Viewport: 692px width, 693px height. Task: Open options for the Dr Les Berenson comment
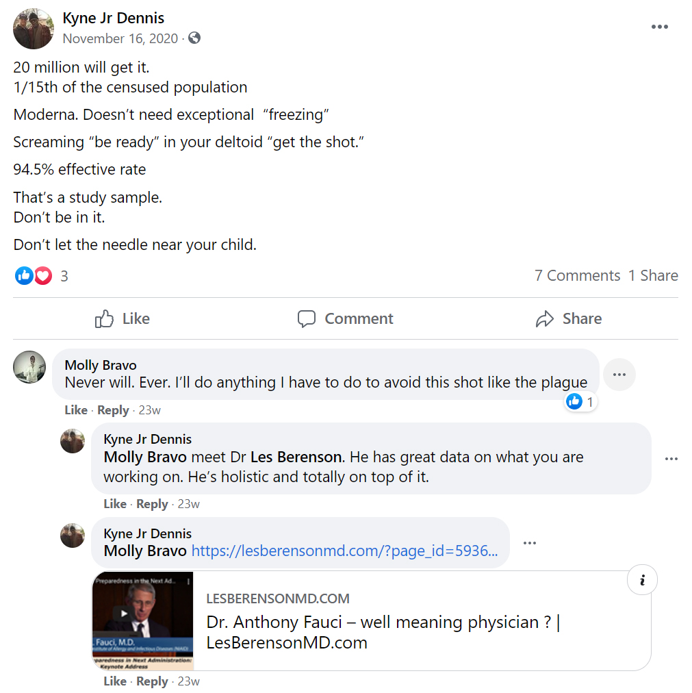[671, 459]
